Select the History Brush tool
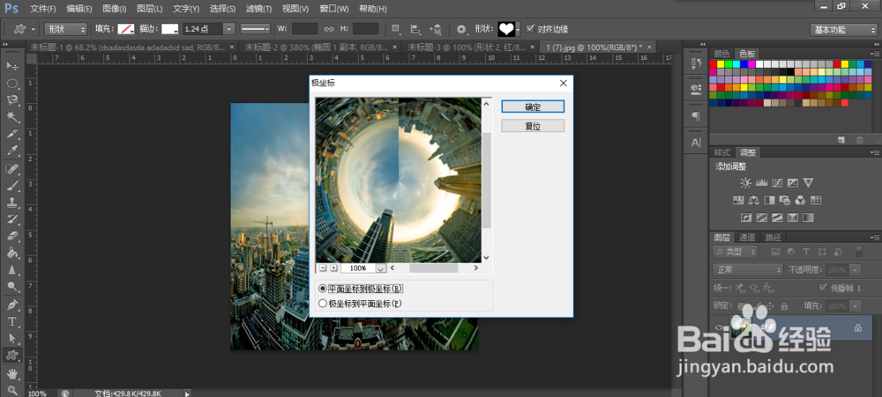Image resolution: width=882 pixels, height=397 pixels. coord(11,219)
